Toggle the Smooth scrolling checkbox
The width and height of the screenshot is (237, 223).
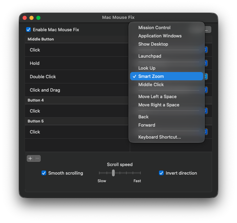coord(44,173)
